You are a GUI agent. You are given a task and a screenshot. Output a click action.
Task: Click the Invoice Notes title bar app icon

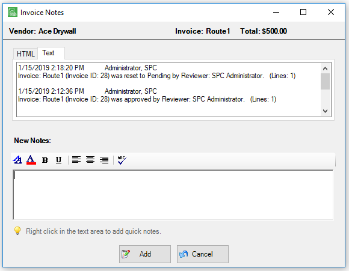pos(13,12)
